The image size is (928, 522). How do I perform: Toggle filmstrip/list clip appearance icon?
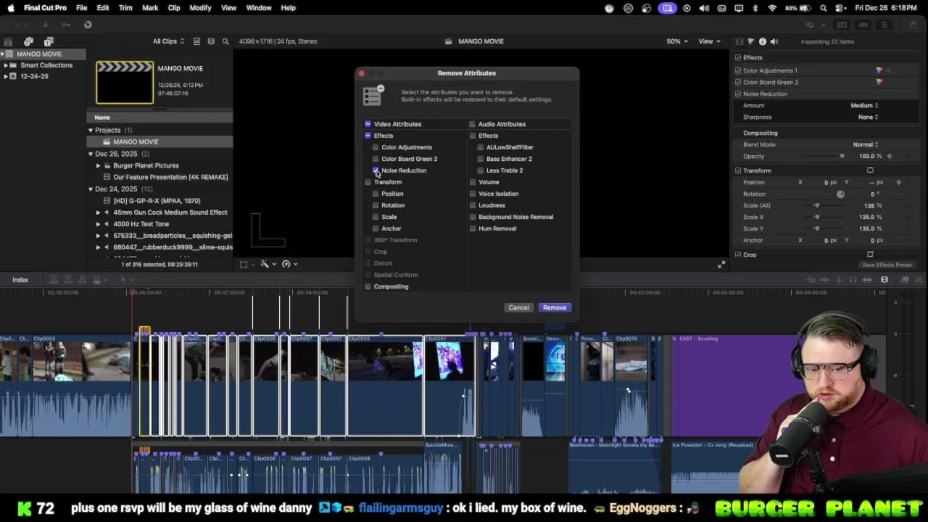click(x=196, y=41)
